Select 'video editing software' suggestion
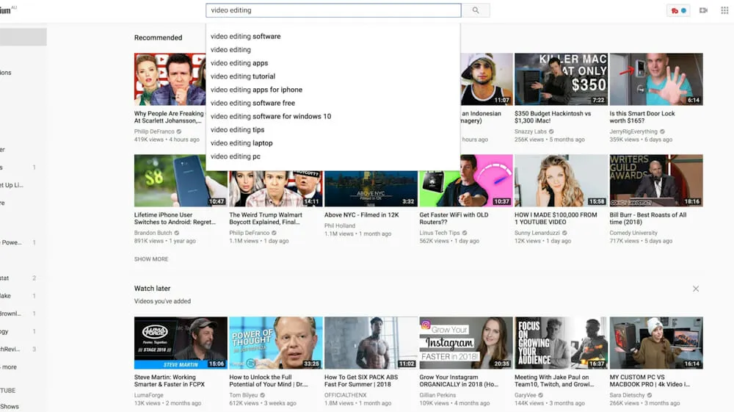Image resolution: width=734 pixels, height=412 pixels. tap(245, 36)
